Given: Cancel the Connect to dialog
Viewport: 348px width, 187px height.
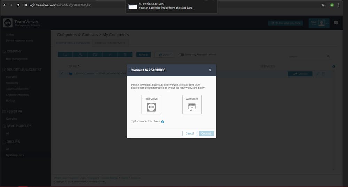Looking at the screenshot, I should [x=190, y=133].
